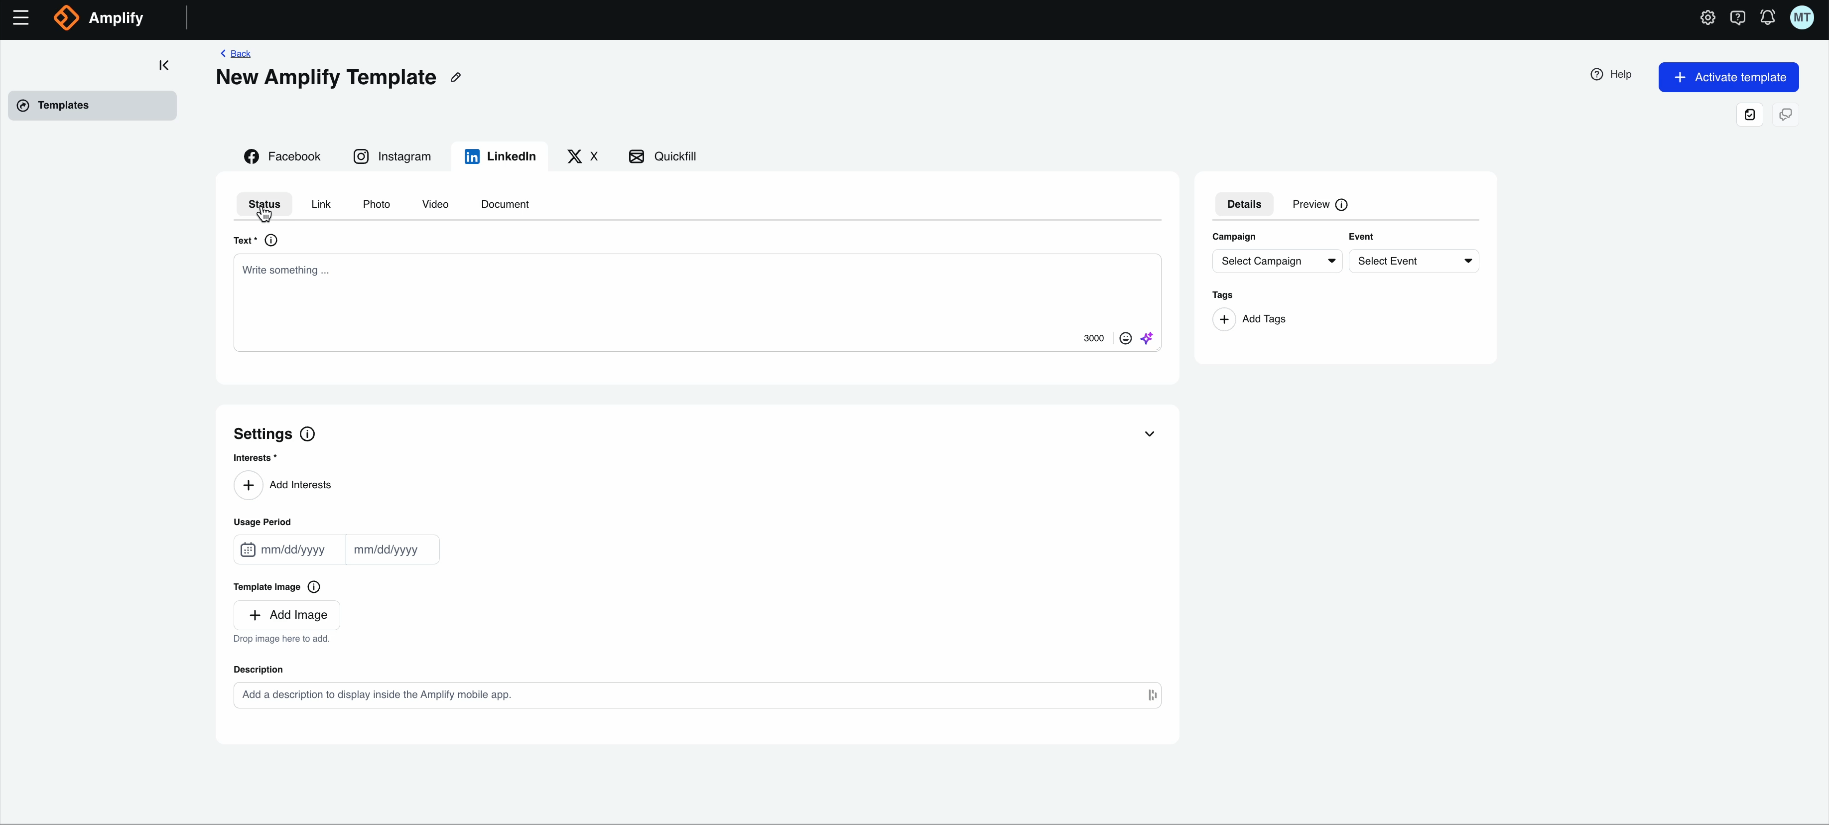Open the Select Campaign dropdown
Image resolution: width=1829 pixels, height=825 pixels.
(1277, 261)
